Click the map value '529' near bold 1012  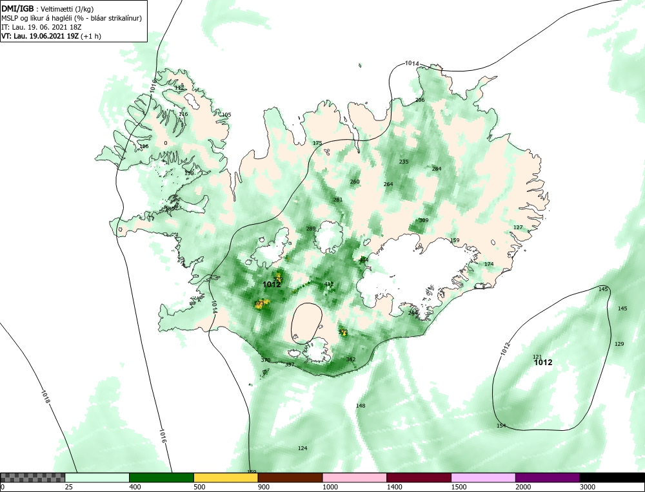pyautogui.click(x=278, y=279)
